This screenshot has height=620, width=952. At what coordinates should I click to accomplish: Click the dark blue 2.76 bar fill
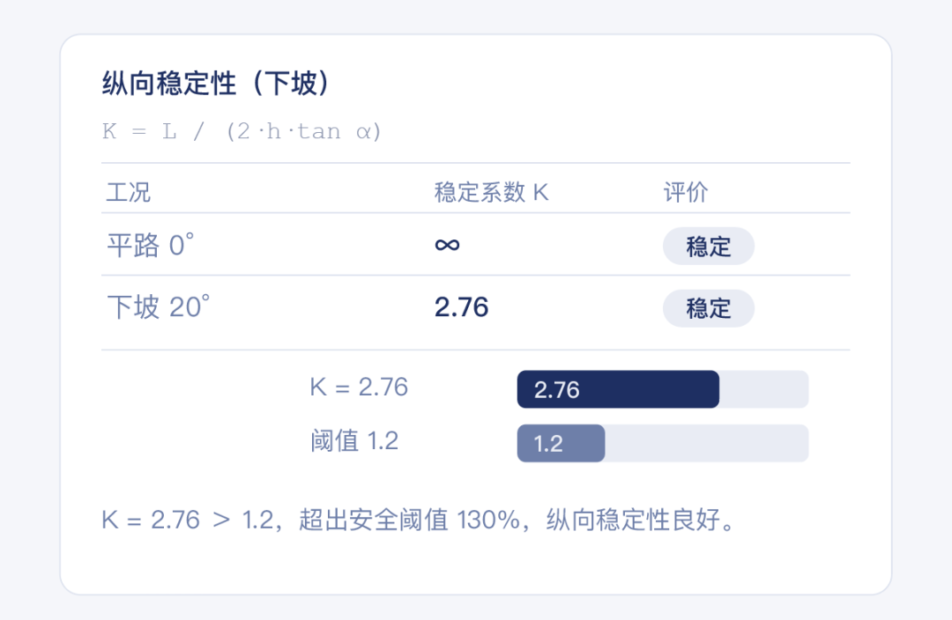[617, 389]
